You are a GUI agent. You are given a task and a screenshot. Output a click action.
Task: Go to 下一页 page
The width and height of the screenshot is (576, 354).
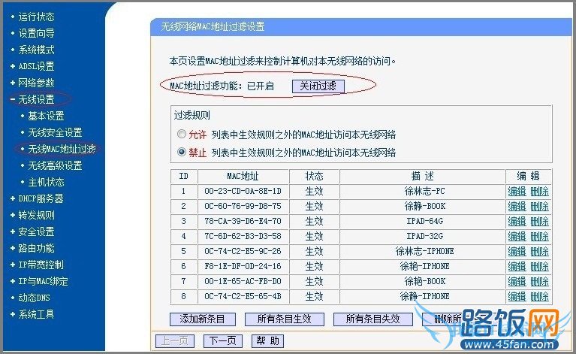tap(223, 341)
